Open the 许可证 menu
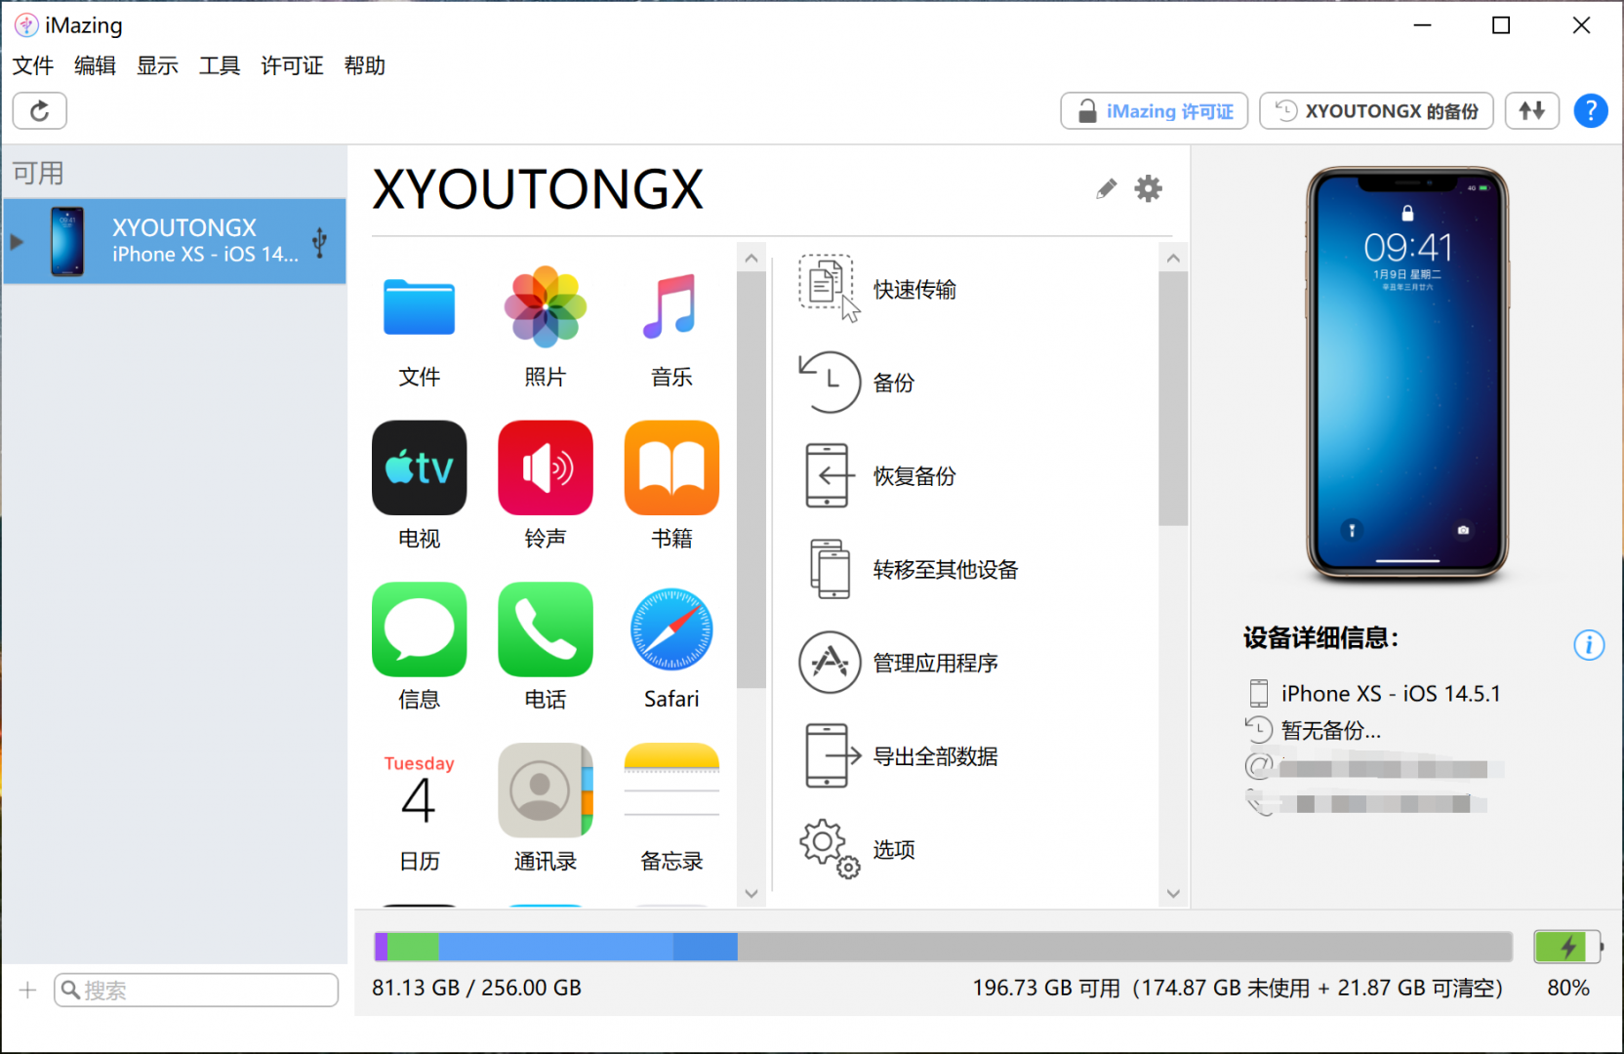1624x1054 pixels. point(292,65)
